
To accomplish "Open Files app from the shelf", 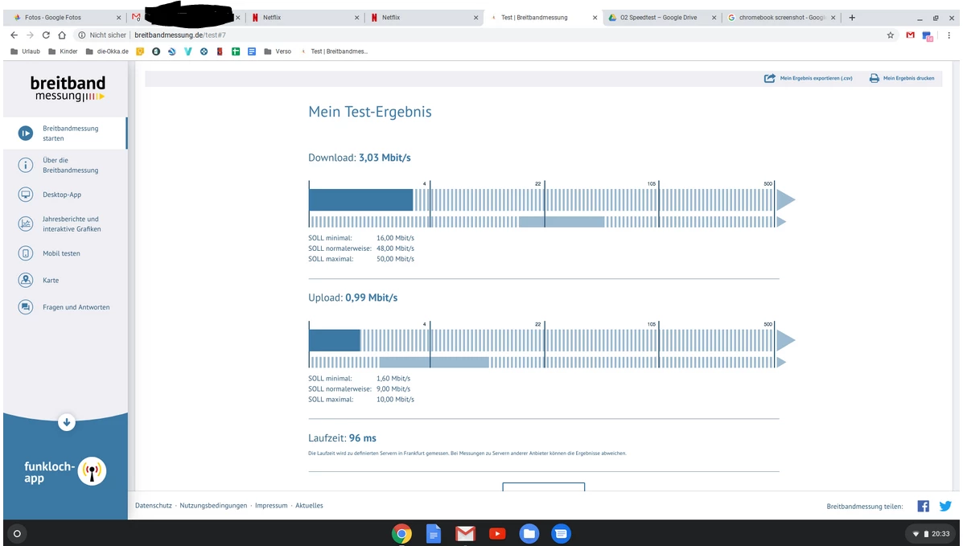I will pyautogui.click(x=529, y=534).
